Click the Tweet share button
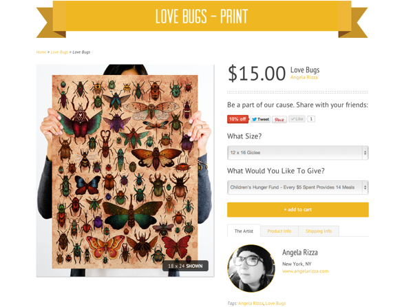Viewport: 413px width, 307px height. tap(260, 119)
